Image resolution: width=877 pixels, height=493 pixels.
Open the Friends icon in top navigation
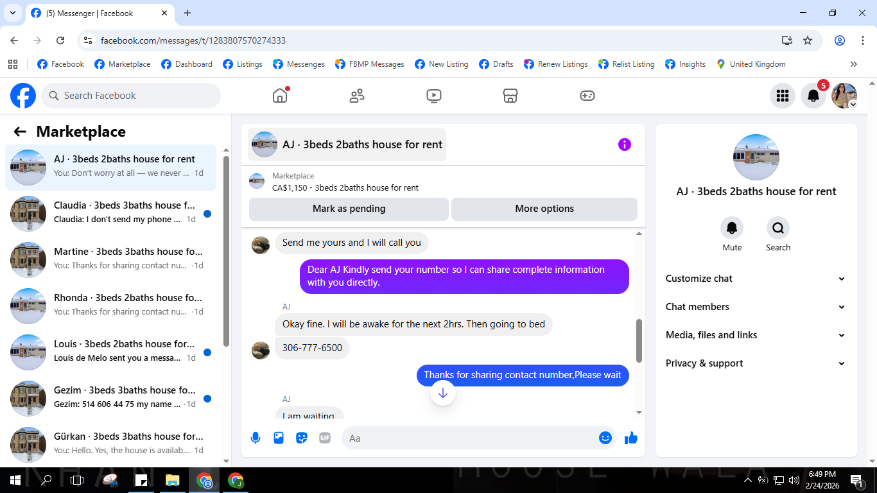pos(357,96)
